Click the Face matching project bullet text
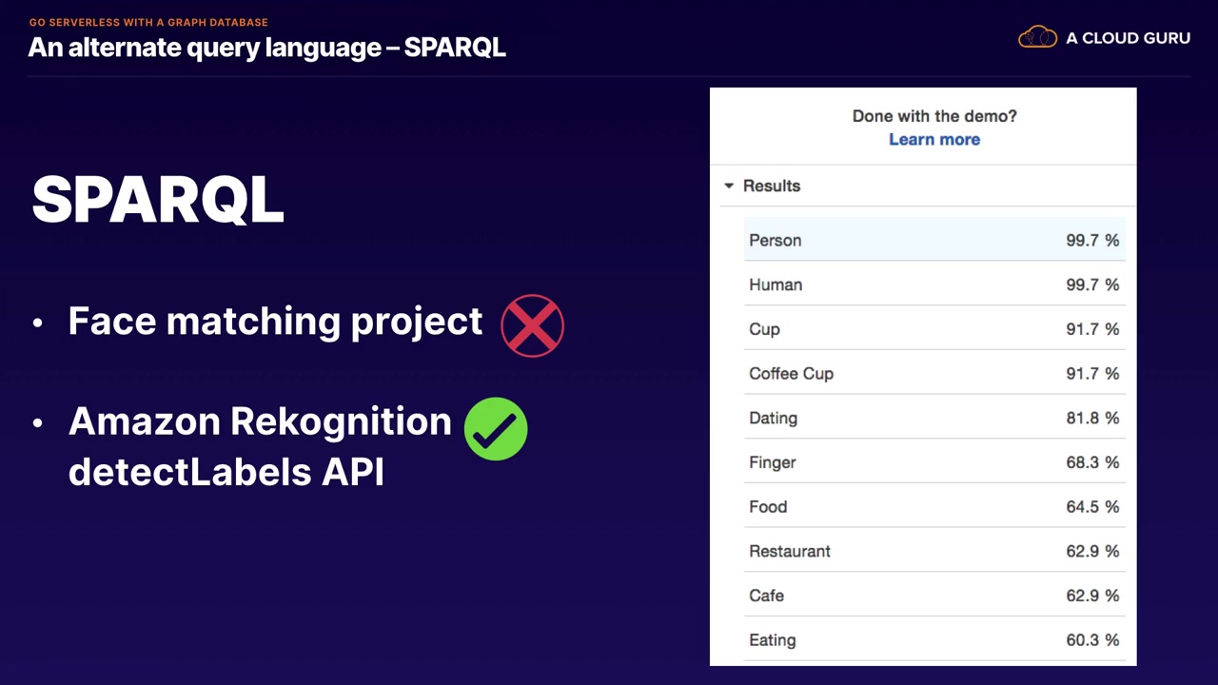Viewport: 1218px width, 685px height. [x=275, y=322]
